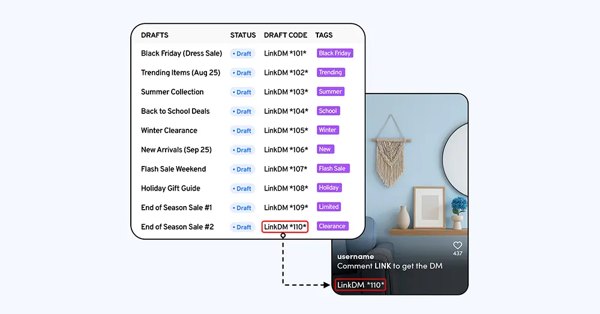Click the username on the post
Viewport: 600px width, 314px height.
[355, 256]
